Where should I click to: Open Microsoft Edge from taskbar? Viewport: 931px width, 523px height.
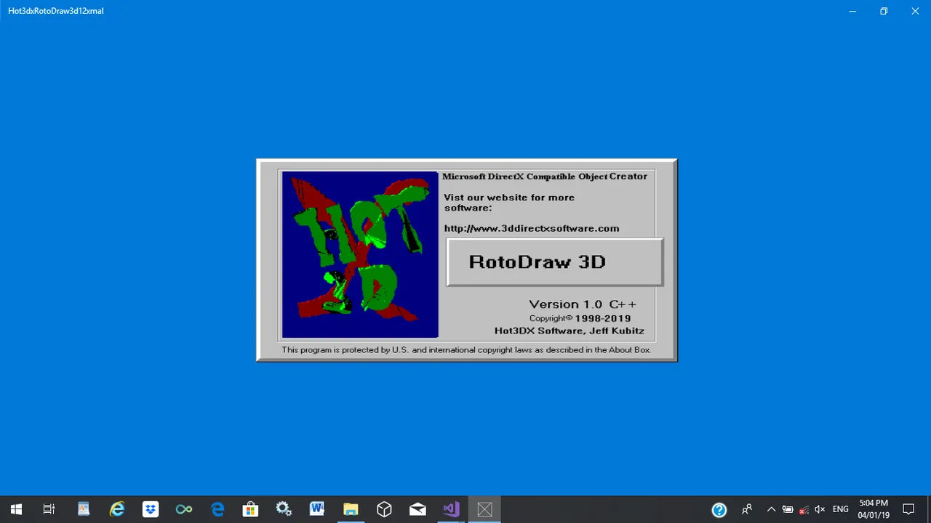point(217,509)
